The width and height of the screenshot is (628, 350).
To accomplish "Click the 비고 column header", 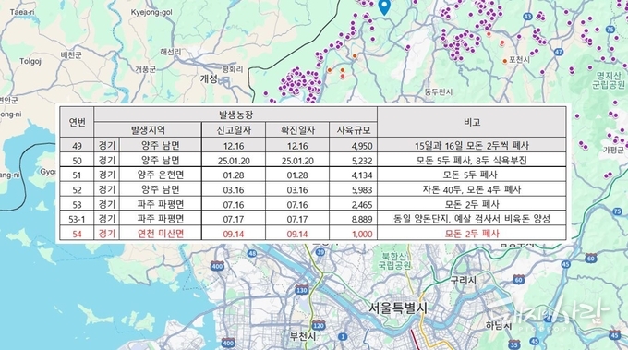I will click(472, 122).
